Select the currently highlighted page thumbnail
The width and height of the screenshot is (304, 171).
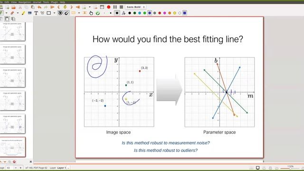(x=13, y=147)
